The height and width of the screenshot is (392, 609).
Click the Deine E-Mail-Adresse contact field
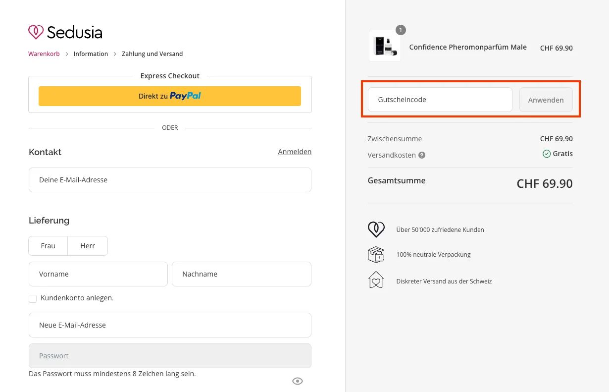click(170, 180)
